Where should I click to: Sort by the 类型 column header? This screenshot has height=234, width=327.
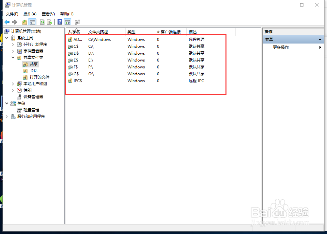tap(140, 32)
